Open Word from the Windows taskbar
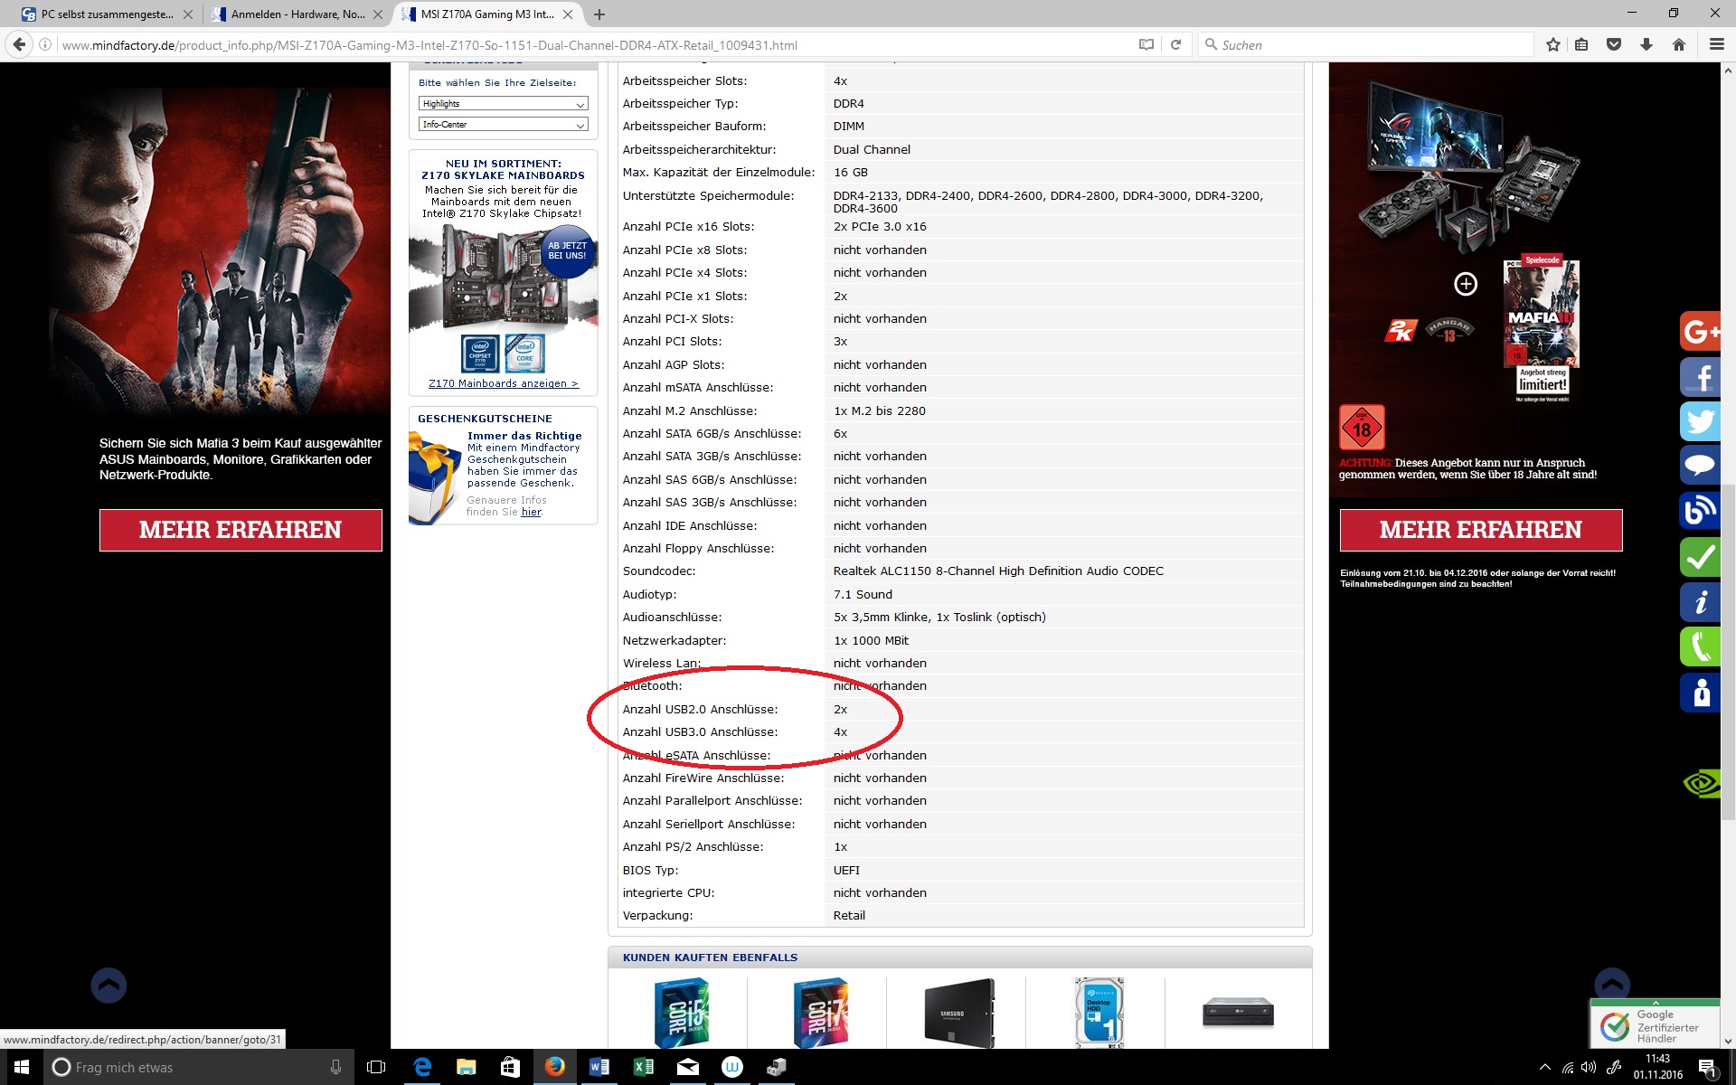1736x1085 pixels. click(599, 1067)
